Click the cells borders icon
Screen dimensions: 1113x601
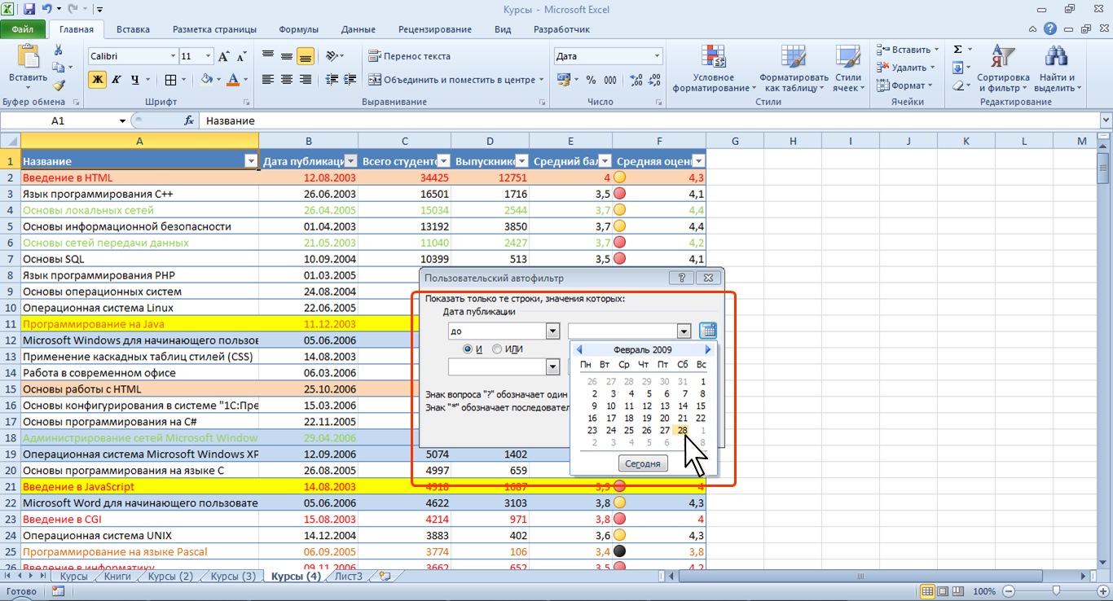(169, 80)
